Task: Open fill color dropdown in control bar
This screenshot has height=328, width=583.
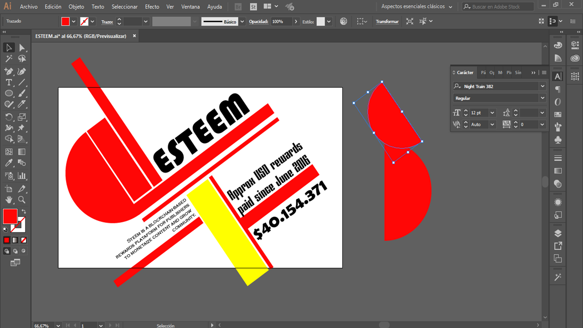Action: (x=74, y=21)
